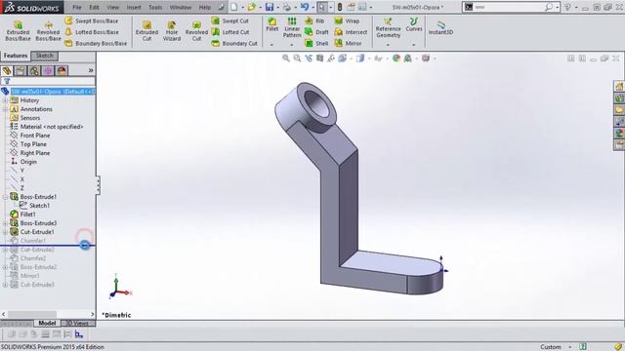The image size is (625, 351).
Task: Open the Hole Wizard
Action: tap(172, 30)
